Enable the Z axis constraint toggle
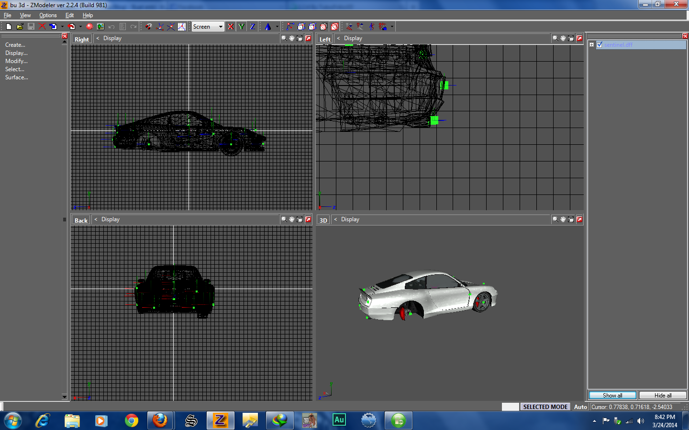 coord(252,26)
